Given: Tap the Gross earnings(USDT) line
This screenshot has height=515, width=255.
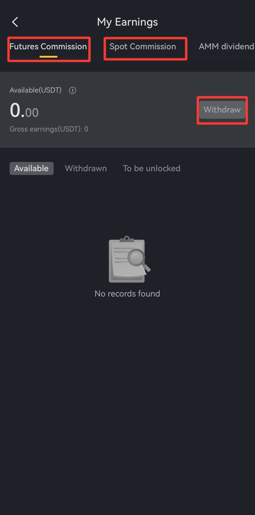Looking at the screenshot, I should (49, 129).
